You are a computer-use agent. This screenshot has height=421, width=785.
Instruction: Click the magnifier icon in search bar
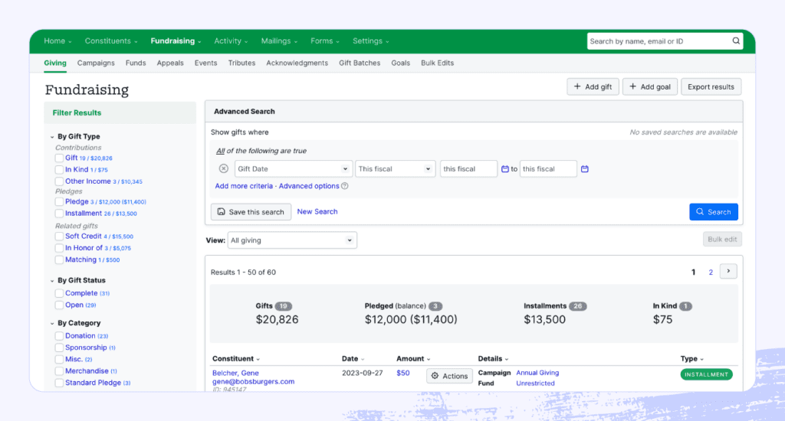(736, 41)
